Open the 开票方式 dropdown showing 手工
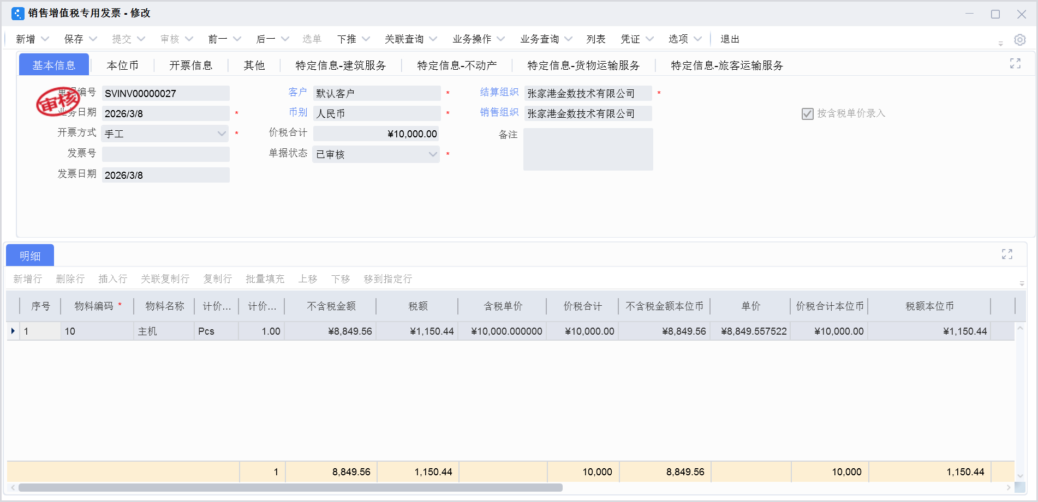Image resolution: width=1038 pixels, height=502 pixels. pyautogui.click(x=221, y=133)
